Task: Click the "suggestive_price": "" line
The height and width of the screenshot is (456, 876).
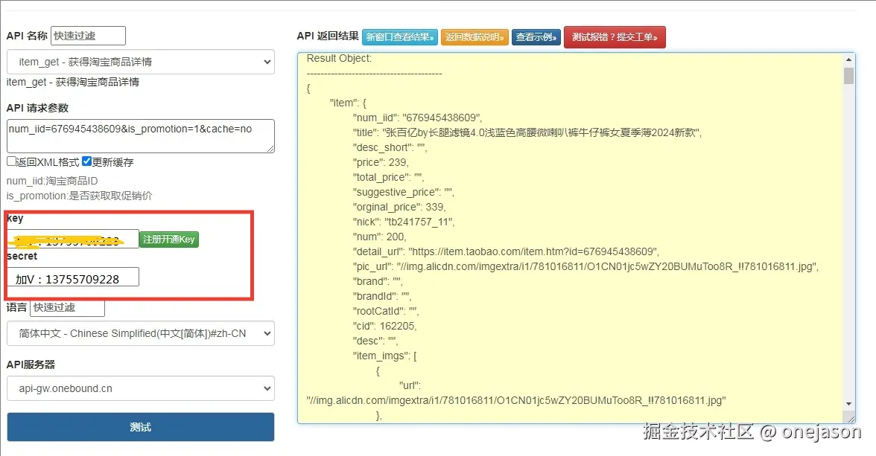Action: click(x=404, y=192)
